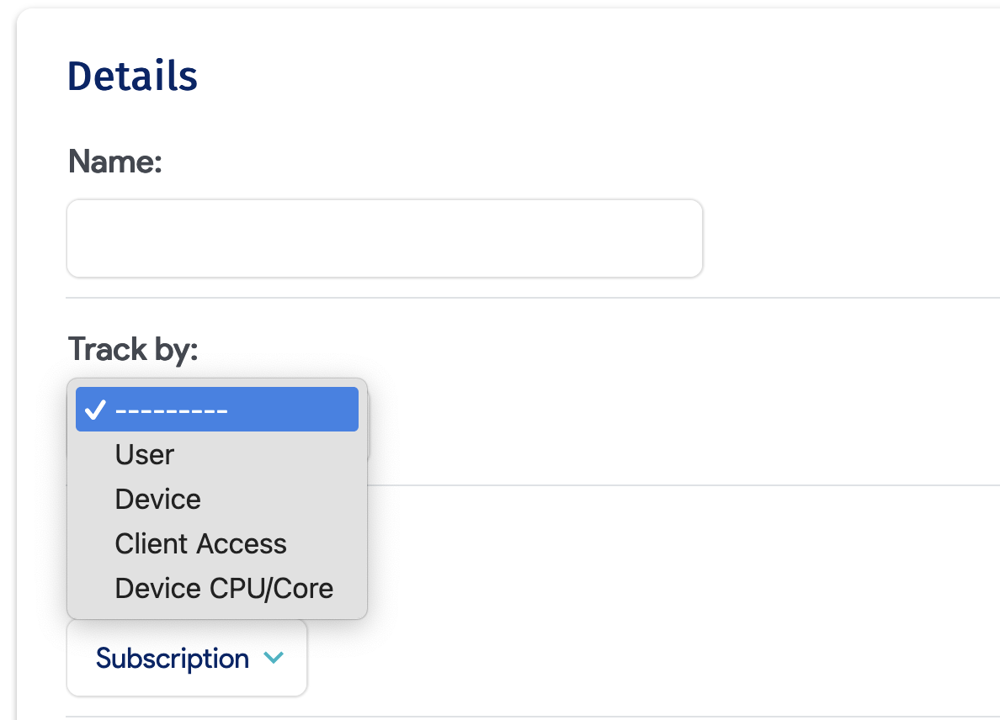Viewport: 1000px width, 720px height.
Task: Open the Subscription dropdown
Action: 187,659
